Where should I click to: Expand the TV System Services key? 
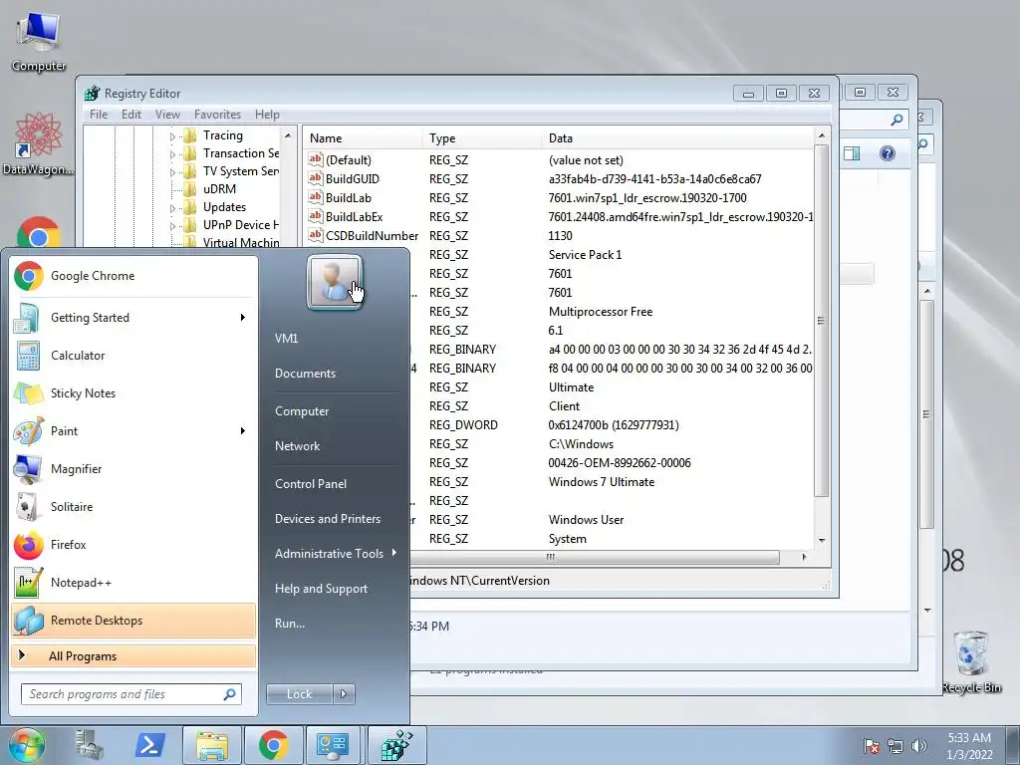[172, 171]
